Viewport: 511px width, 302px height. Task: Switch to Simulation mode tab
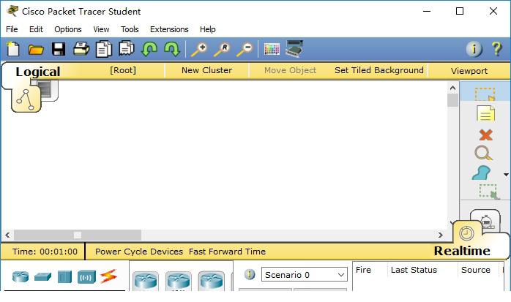point(486,221)
